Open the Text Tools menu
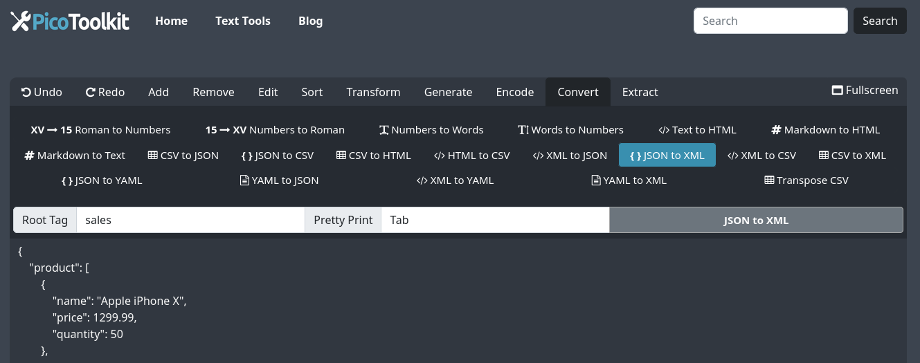The height and width of the screenshot is (363, 920). click(x=242, y=21)
